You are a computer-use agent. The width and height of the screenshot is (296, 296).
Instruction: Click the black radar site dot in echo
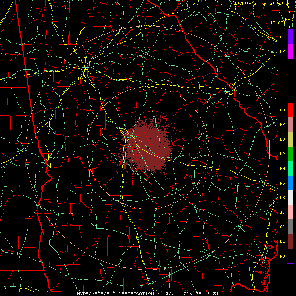point(148,148)
